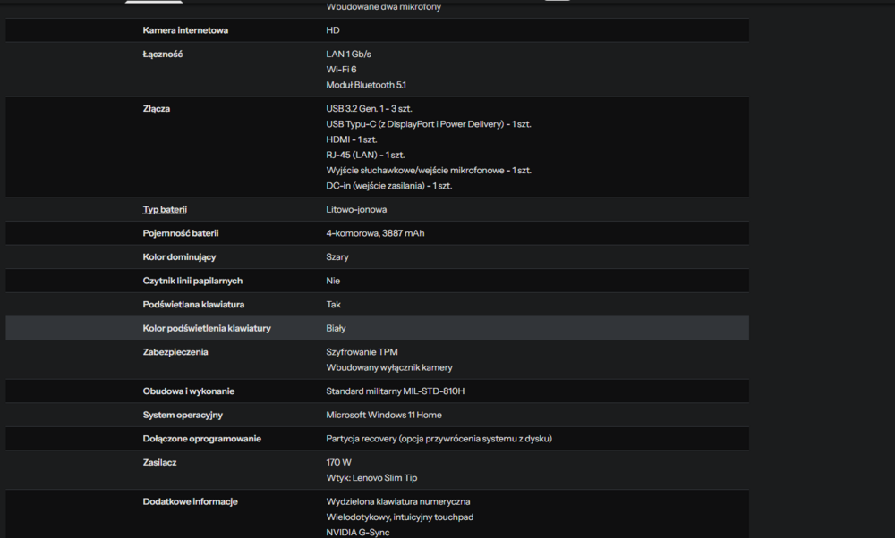
Task: Select the "Szyfrowanie TPM" security value
Action: [362, 352]
